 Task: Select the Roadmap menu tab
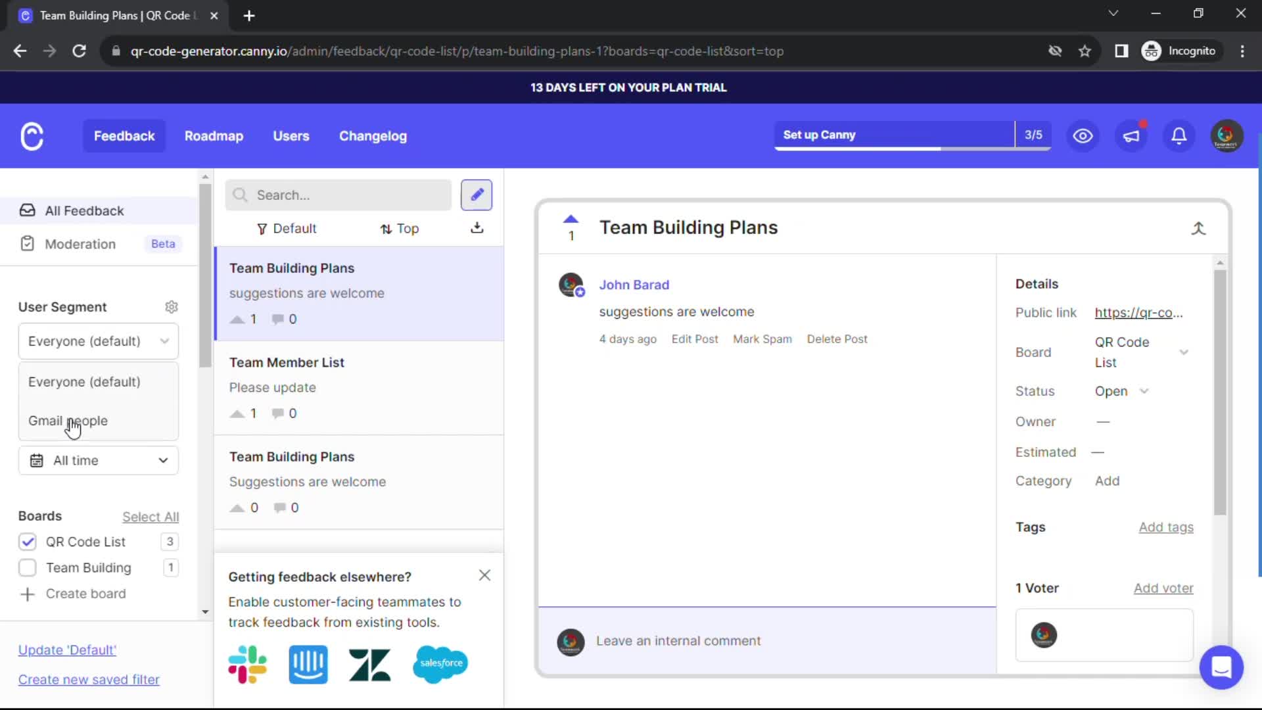[x=214, y=135]
